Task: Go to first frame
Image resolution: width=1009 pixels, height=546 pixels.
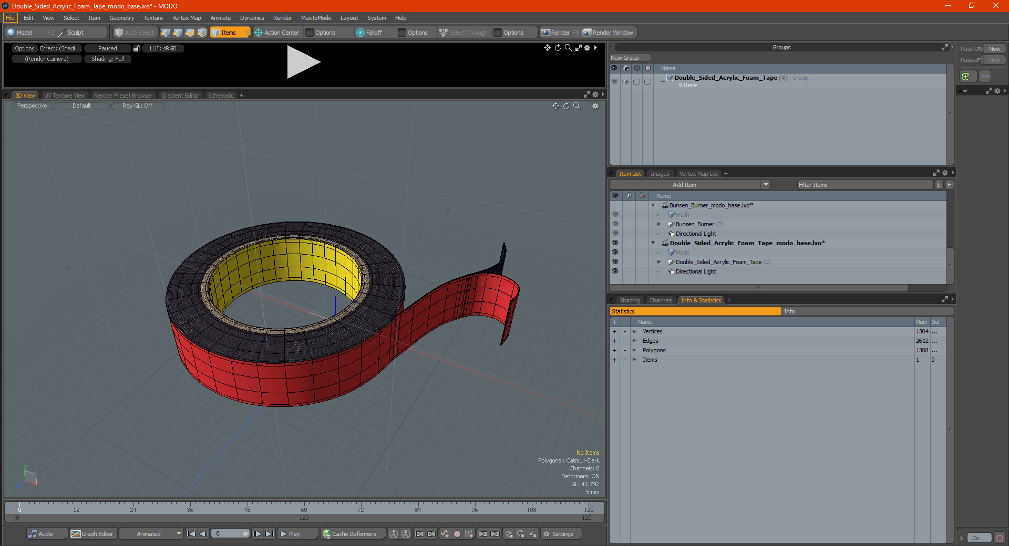Action: (x=191, y=534)
